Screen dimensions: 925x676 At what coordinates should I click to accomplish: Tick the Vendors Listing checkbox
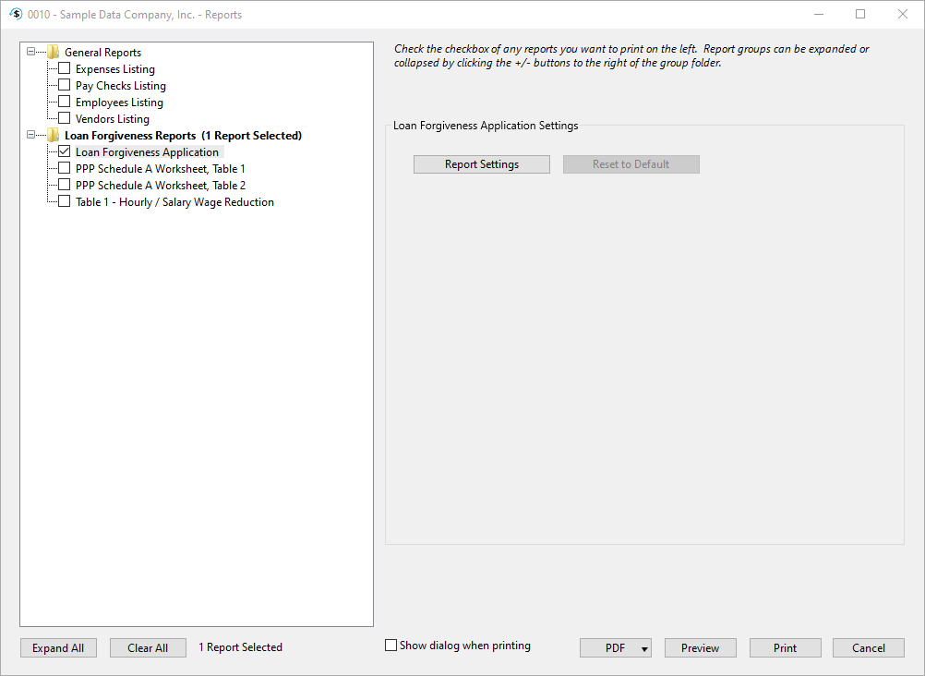pyautogui.click(x=64, y=119)
